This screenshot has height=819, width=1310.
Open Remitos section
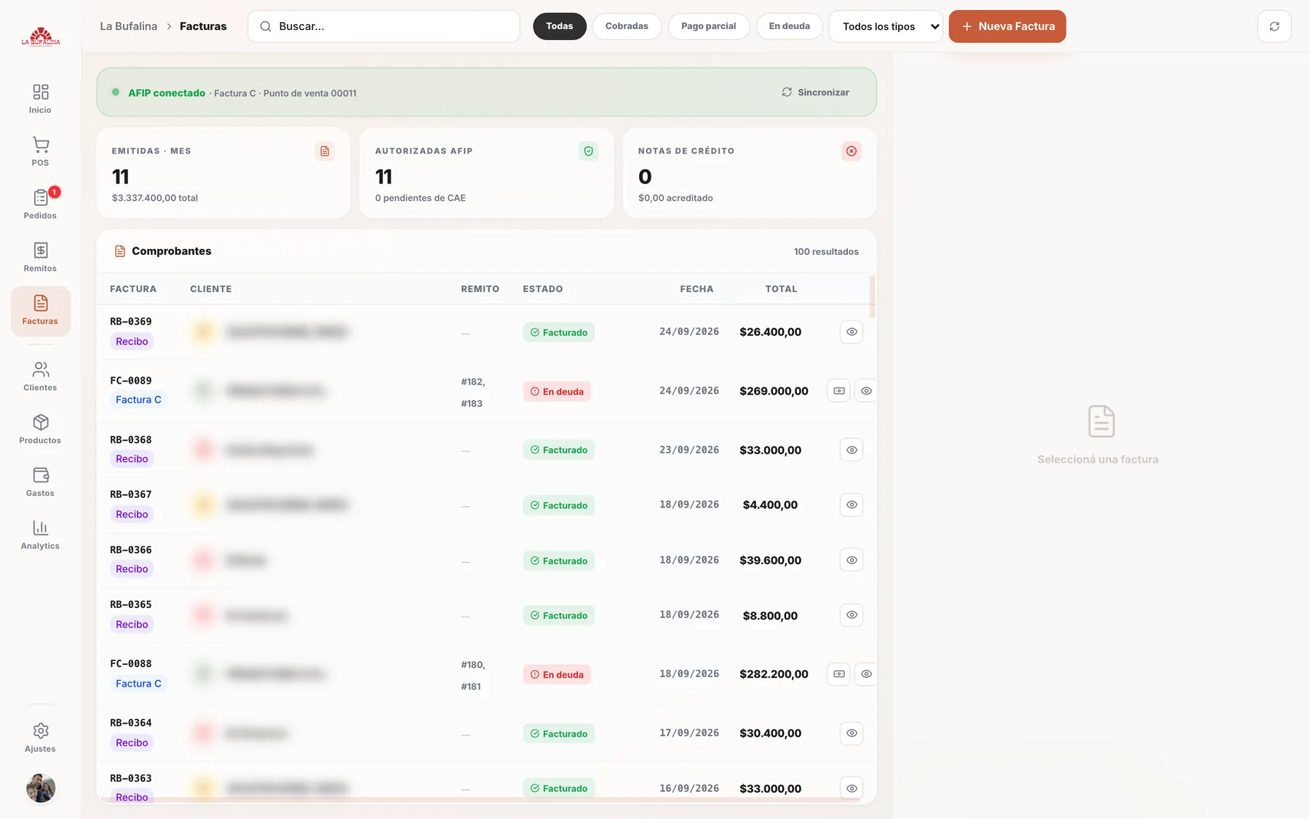pos(40,257)
